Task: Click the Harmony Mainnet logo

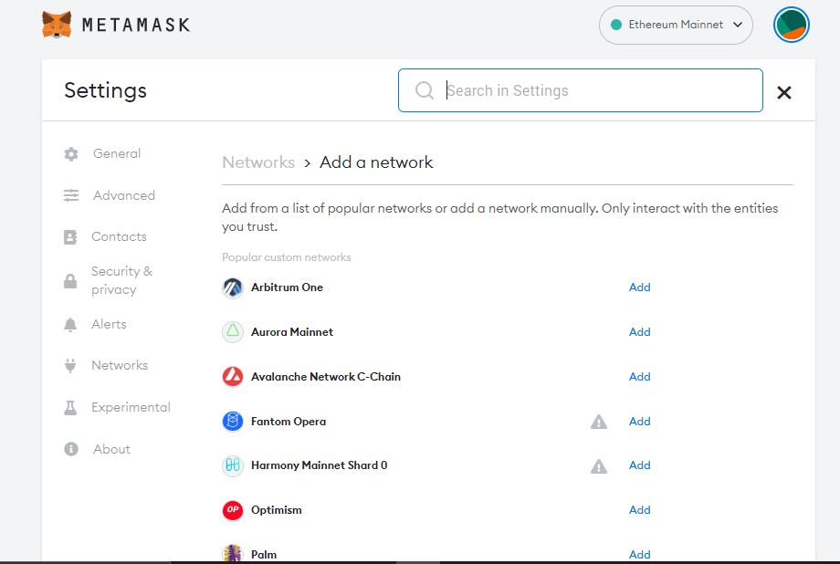Action: click(233, 465)
